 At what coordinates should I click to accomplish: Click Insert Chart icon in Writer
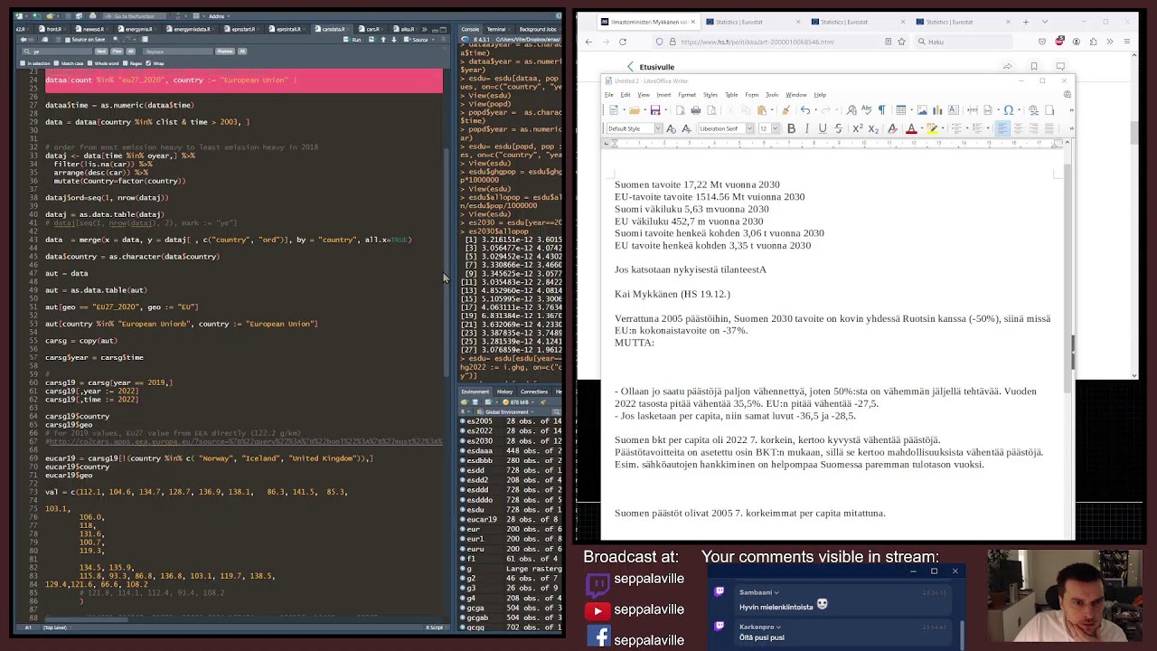[x=937, y=110]
